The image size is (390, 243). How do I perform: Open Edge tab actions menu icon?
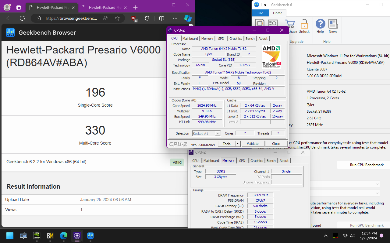click(x=19, y=8)
